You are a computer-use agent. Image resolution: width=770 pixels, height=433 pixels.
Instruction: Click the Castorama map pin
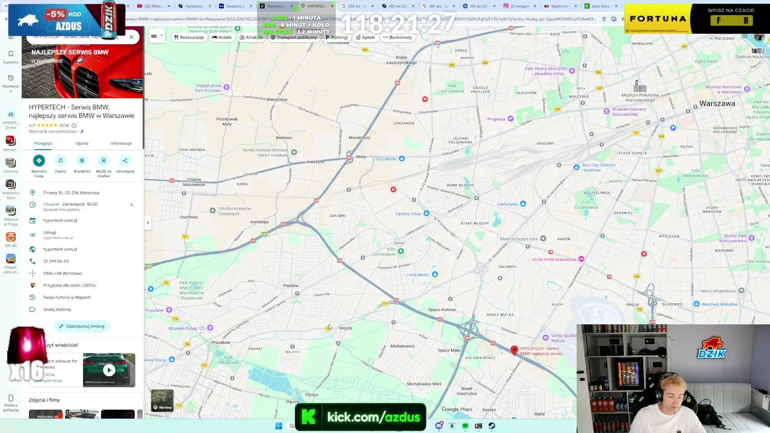pyautogui.click(x=523, y=204)
